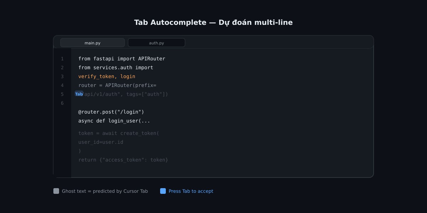
Task: Select line number 4 in the gutter
Action: point(62,85)
